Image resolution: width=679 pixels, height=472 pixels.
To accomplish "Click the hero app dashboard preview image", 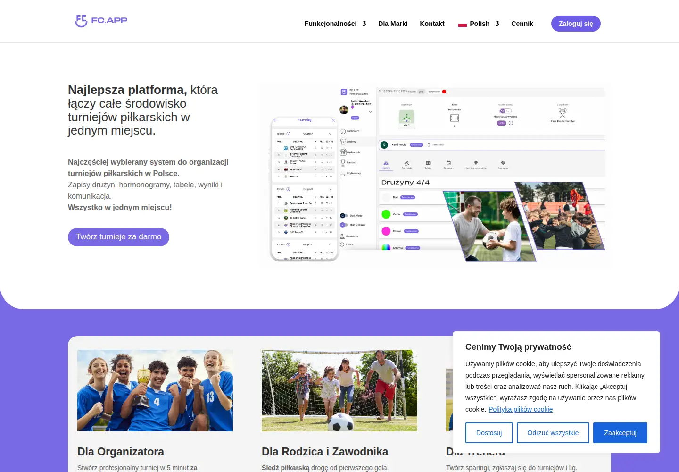I will [x=435, y=176].
